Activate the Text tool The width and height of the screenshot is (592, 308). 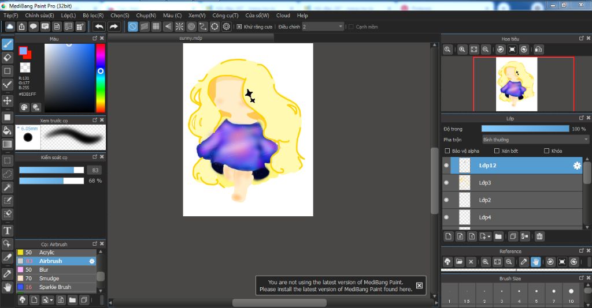click(8, 231)
